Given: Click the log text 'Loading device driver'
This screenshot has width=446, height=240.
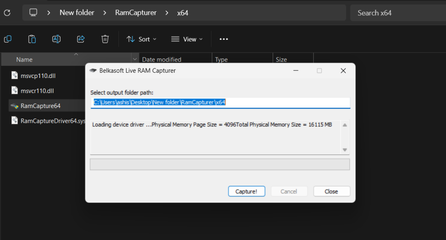Looking at the screenshot, I should pyautogui.click(x=118, y=125).
